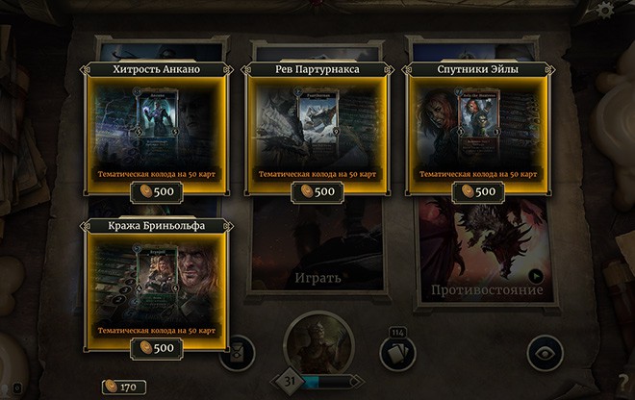Open the card collection icon showing 114
The width and height of the screenshot is (635, 400).
click(397, 353)
